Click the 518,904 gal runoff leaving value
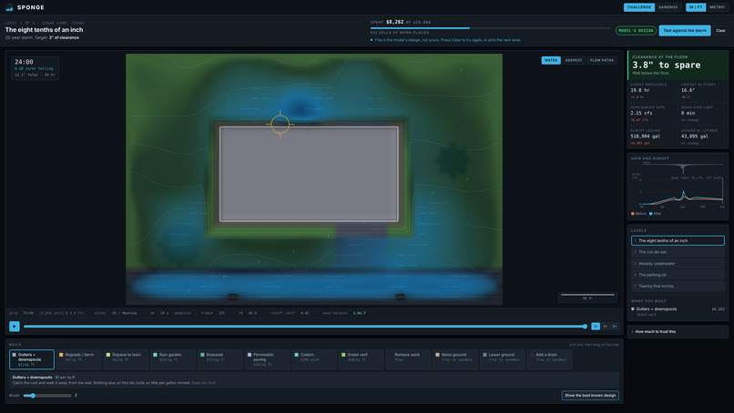734x413 pixels. 645,136
